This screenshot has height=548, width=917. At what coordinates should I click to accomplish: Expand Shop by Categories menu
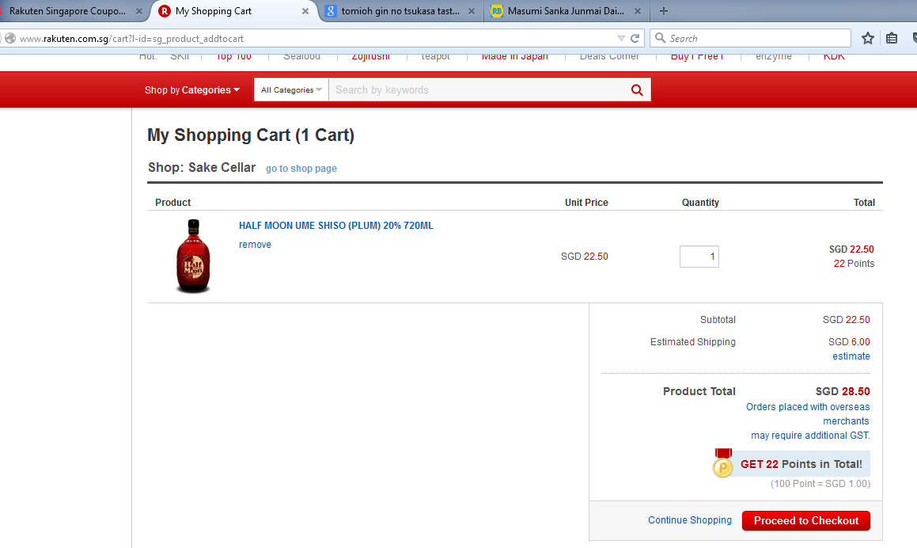click(x=191, y=90)
